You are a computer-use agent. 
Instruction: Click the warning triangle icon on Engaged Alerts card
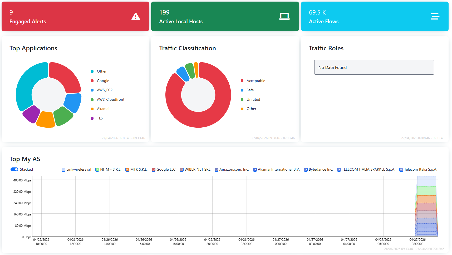tap(136, 16)
